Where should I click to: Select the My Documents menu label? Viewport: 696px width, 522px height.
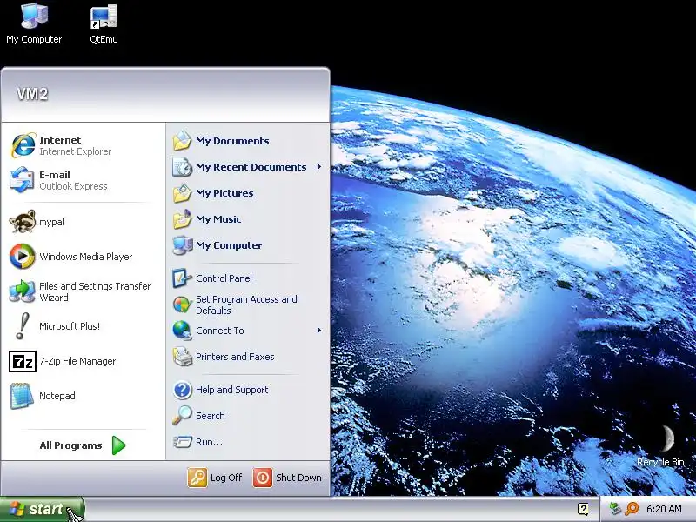pos(232,141)
